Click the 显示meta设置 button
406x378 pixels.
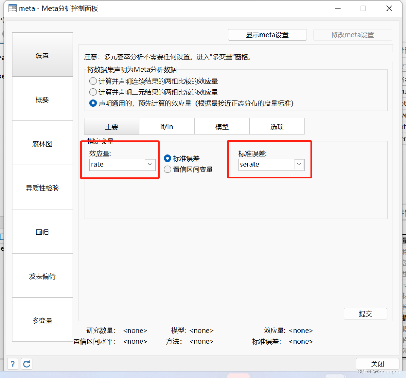coord(267,35)
